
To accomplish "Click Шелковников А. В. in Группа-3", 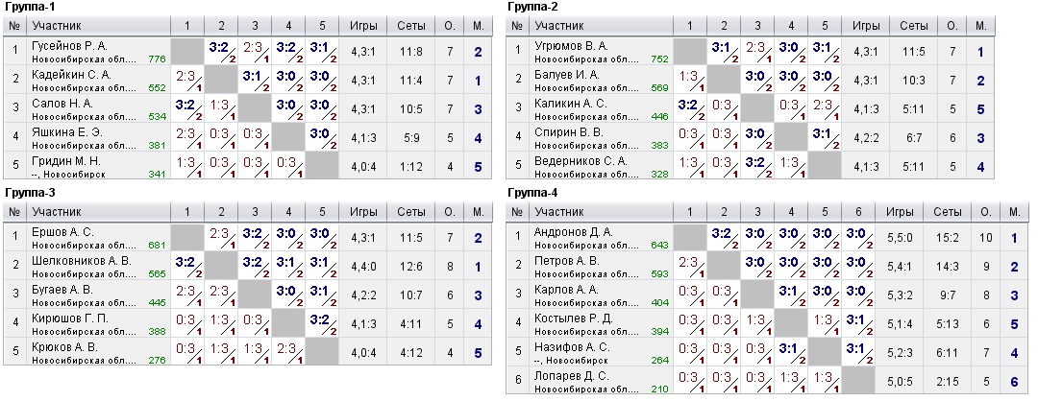I will (81, 260).
